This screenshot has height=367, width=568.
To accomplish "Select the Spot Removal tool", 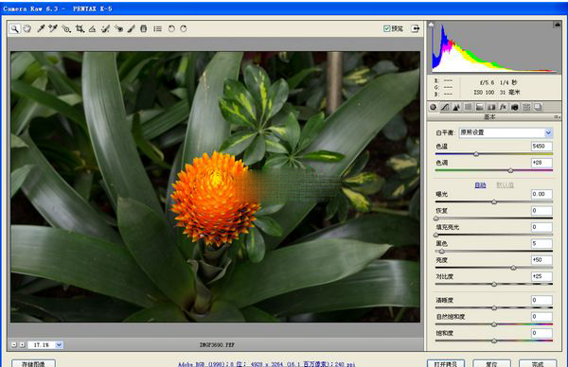I will point(105,28).
